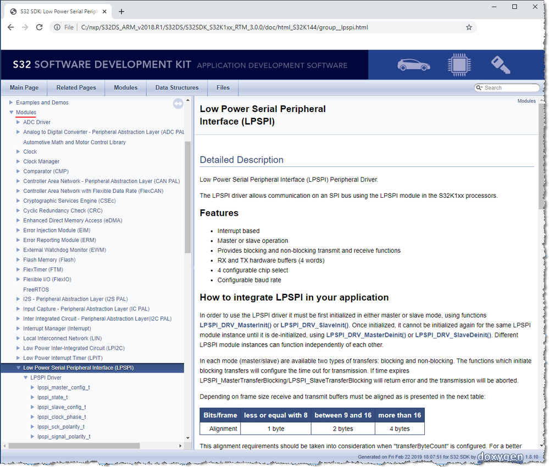Open the Related Pages tab
549x467 pixels.
[76, 87]
